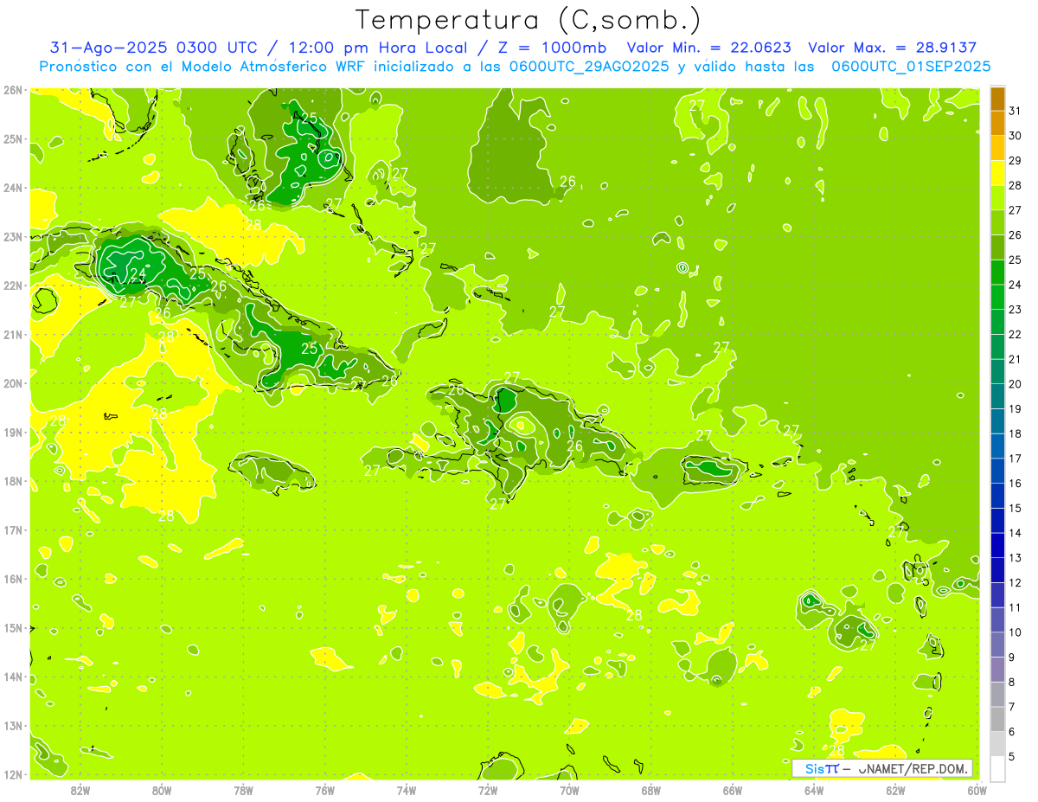This screenshot has width=1038, height=802.
Task: Click the '22N' latitude axis label
Action: tap(12, 286)
